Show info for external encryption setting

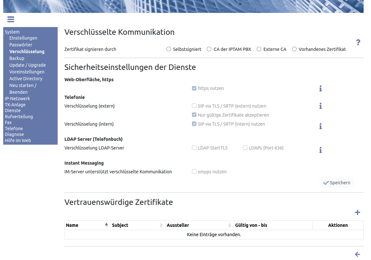(x=320, y=106)
